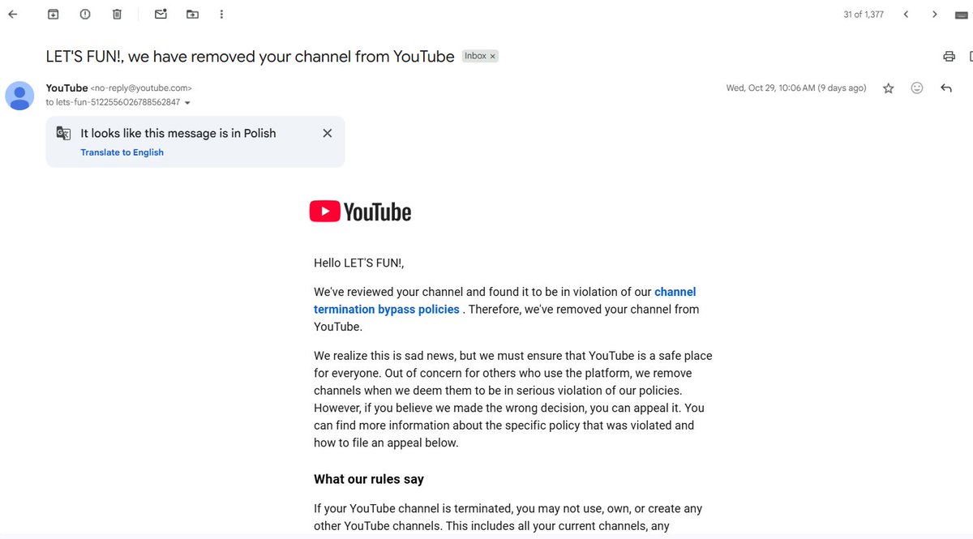Click the translate icon in the banner

(63, 133)
